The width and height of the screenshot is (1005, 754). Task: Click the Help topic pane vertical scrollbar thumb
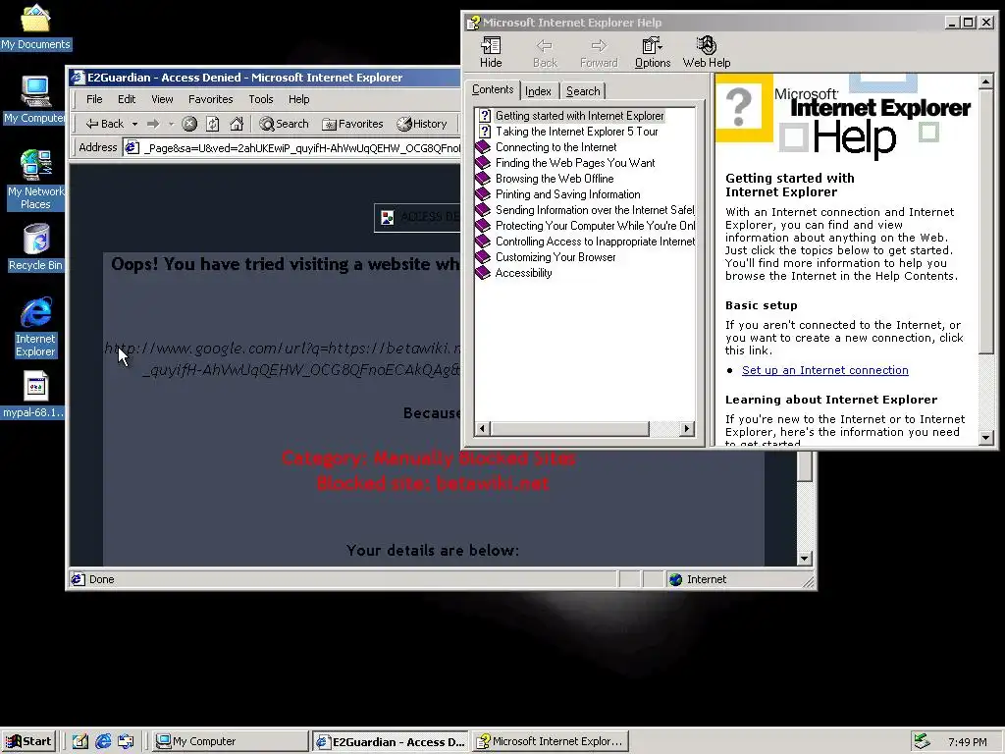[986, 221]
